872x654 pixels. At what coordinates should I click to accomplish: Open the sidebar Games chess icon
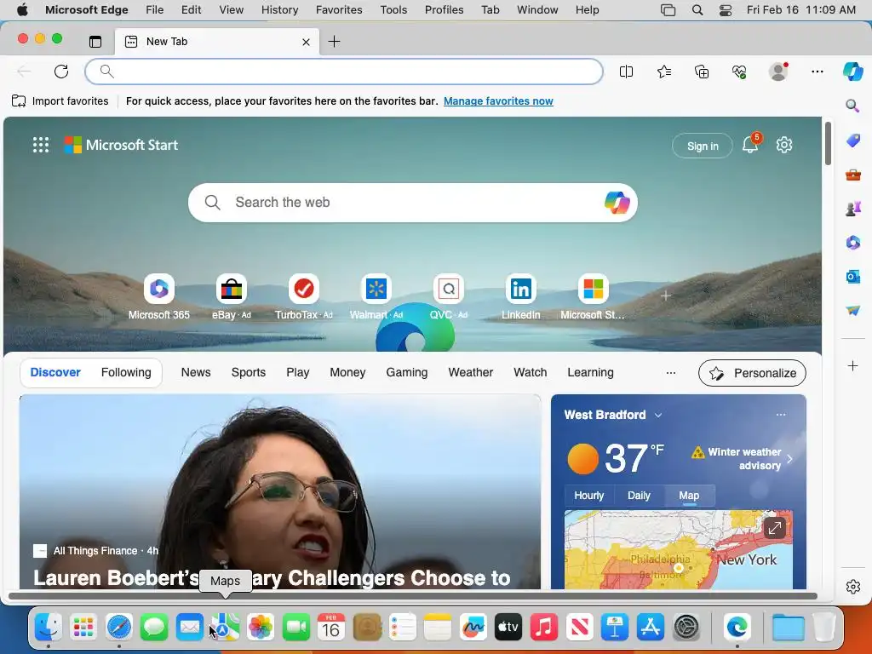click(x=853, y=209)
